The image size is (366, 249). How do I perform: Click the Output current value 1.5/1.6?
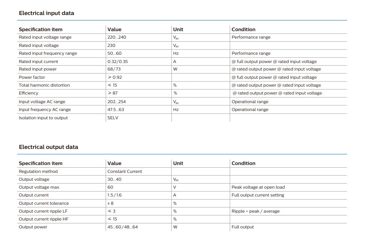tap(114, 195)
